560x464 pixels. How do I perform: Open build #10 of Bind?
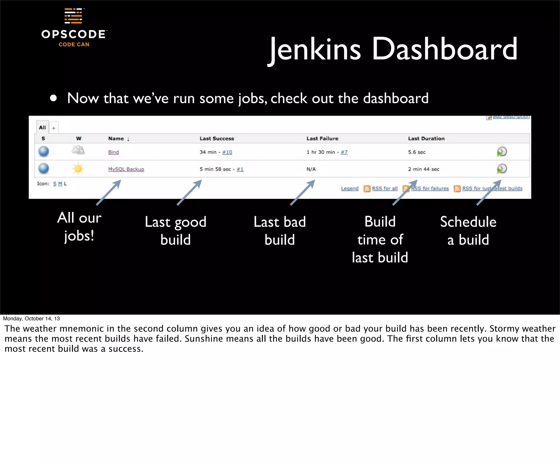227,152
